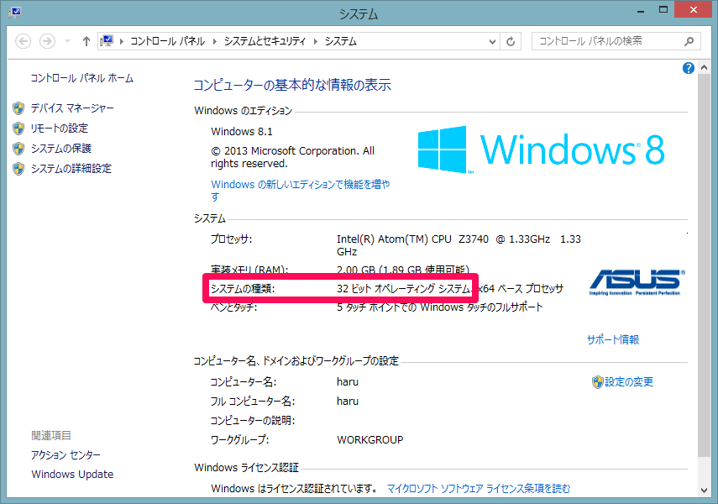Click the ASUS logo
This screenshot has height=504, width=718.
[637, 282]
